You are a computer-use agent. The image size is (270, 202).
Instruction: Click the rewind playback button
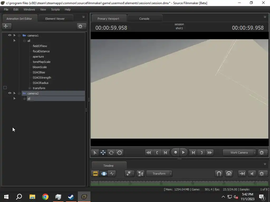149,153
